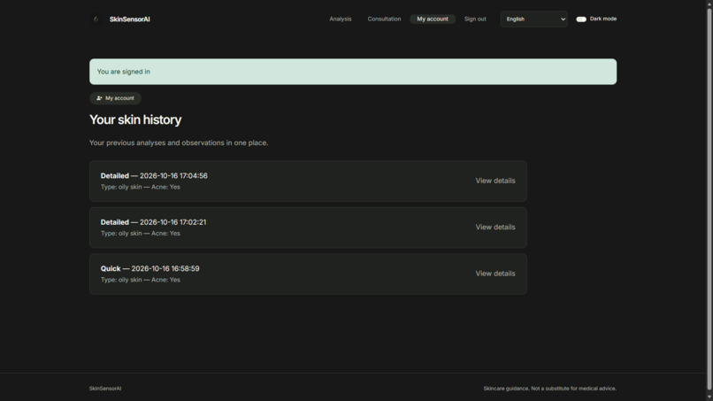This screenshot has width=713, height=401.
Task: Click the SkinSensorAI brand name in header
Action: point(129,19)
